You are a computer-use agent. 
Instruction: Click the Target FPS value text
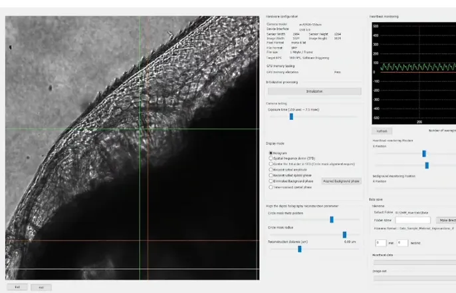[x=309, y=58]
